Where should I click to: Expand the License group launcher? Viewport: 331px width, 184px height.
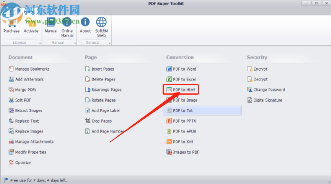pyautogui.click(x=40, y=43)
